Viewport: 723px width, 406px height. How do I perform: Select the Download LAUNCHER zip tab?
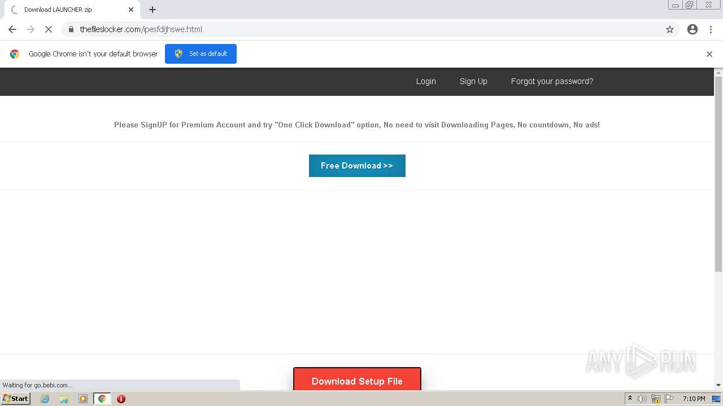[x=71, y=10]
